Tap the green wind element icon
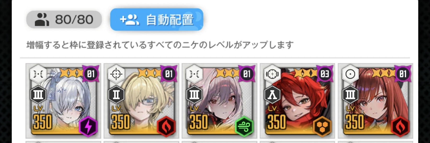Image resolution: width=430 pixels, height=143 pixels. [244, 127]
